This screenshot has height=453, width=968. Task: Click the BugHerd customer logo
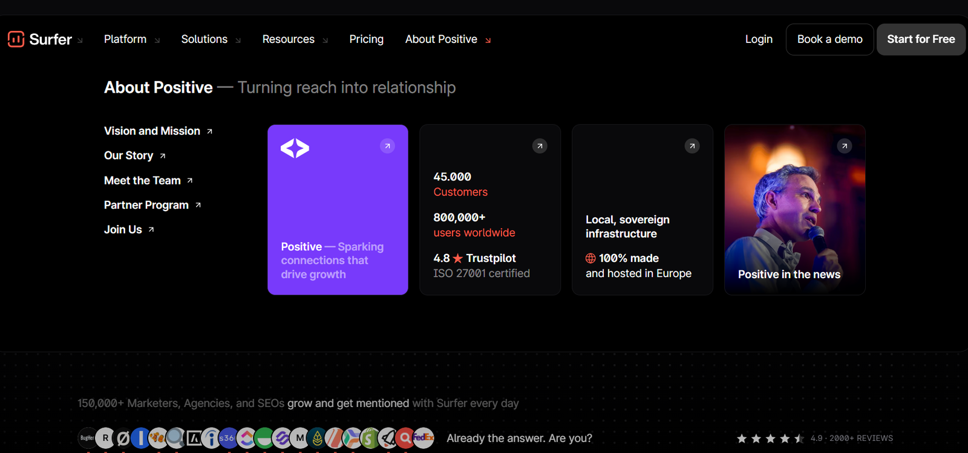[87, 438]
